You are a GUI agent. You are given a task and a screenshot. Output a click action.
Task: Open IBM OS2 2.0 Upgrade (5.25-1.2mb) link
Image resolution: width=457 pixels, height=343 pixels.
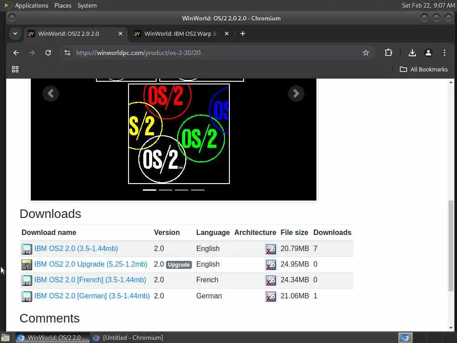[x=91, y=264]
